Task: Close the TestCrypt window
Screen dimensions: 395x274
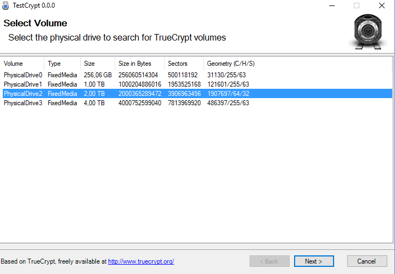Action: tap(382, 5)
